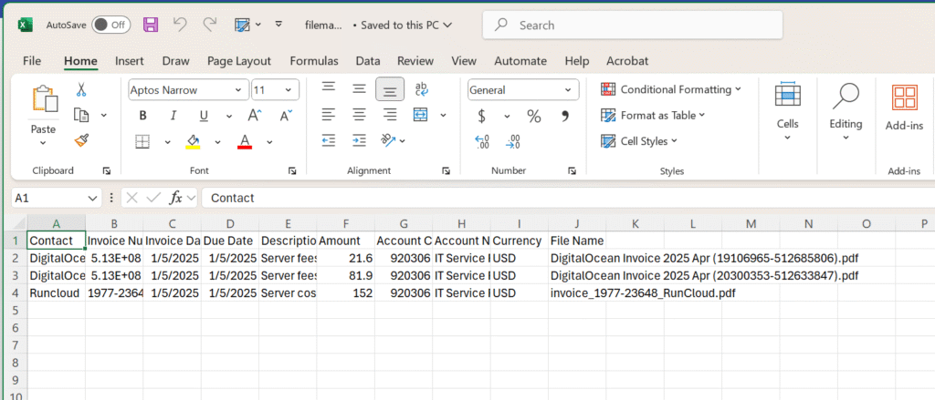This screenshot has width=935, height=400.
Task: Decrease decimal places
Action: point(513,141)
